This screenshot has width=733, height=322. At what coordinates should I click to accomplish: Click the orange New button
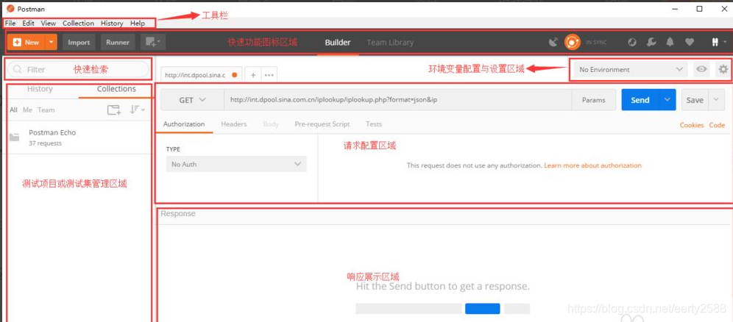pyautogui.click(x=26, y=42)
